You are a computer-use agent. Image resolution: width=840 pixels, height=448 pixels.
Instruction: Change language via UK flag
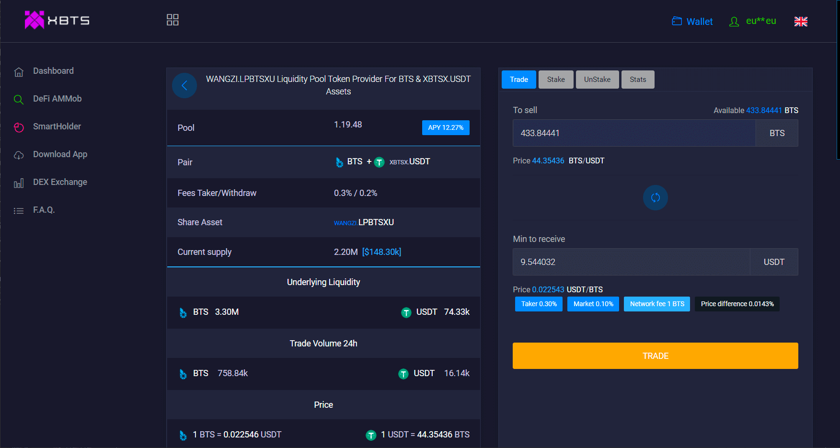click(801, 22)
